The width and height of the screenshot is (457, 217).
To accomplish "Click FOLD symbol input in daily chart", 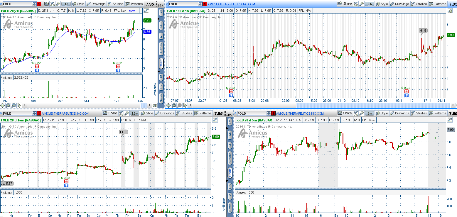I will click(x=17, y=4).
